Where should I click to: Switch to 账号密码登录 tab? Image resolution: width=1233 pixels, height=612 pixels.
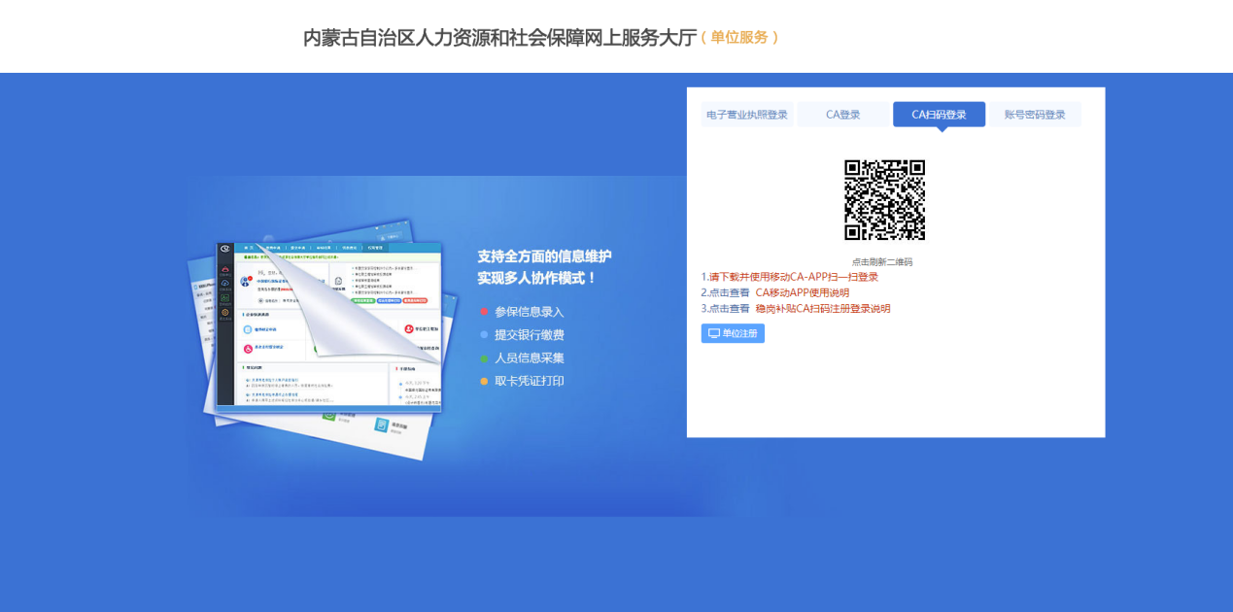pos(1035,115)
